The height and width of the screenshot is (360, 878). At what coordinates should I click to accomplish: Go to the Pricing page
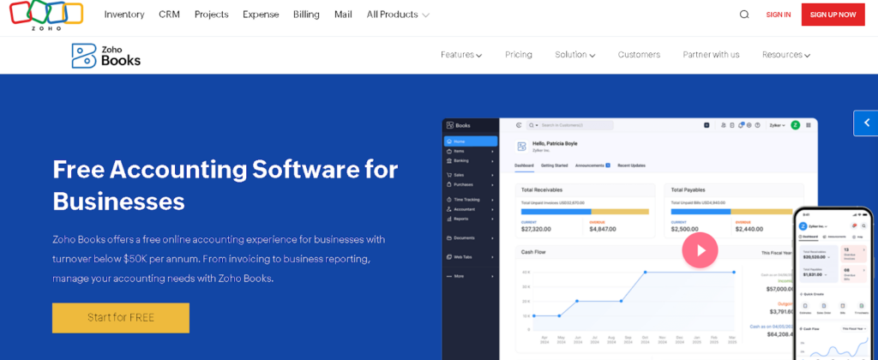pyautogui.click(x=519, y=55)
